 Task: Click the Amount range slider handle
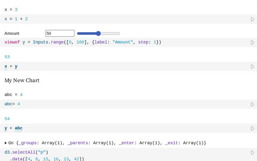(98, 33)
